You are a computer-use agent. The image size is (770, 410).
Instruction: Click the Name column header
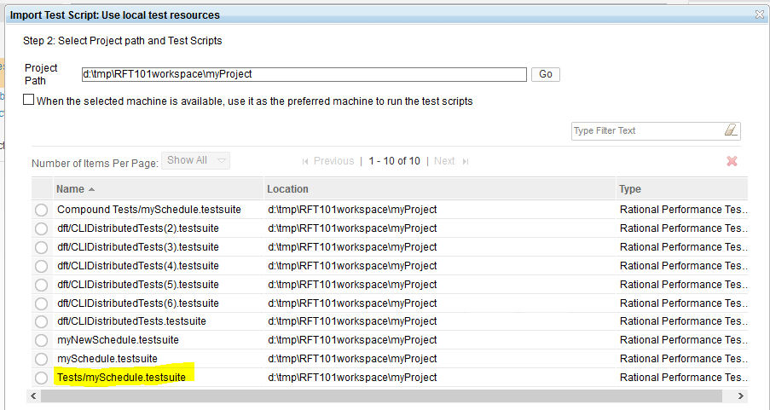click(158, 189)
